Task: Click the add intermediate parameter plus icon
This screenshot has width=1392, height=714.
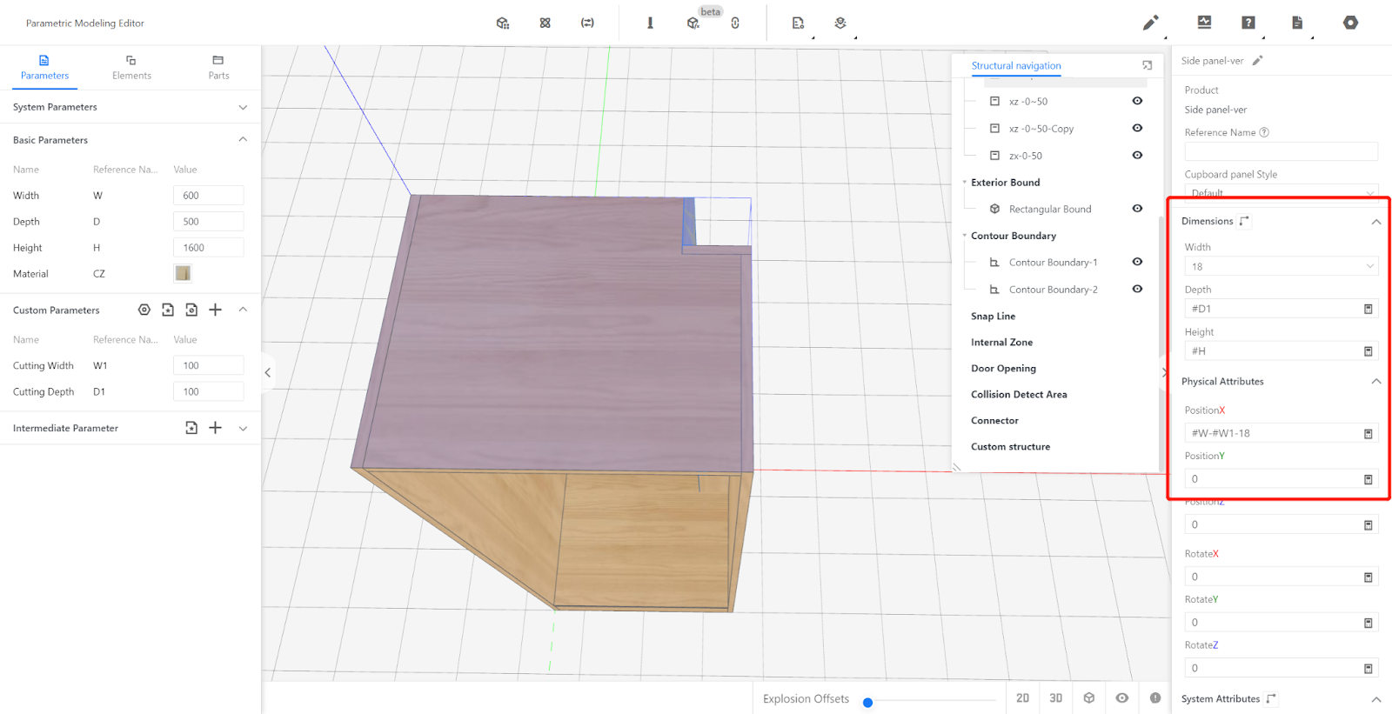Action: [x=216, y=428]
